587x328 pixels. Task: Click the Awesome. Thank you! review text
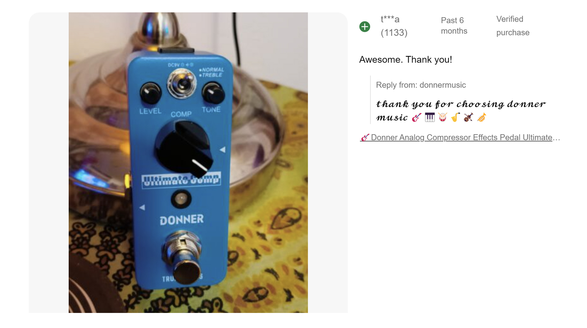(405, 60)
